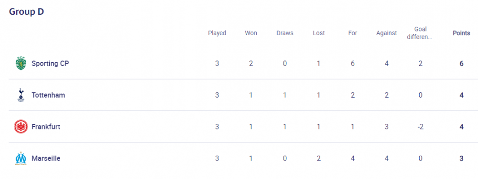Open the Tottenham team link

coord(48,95)
